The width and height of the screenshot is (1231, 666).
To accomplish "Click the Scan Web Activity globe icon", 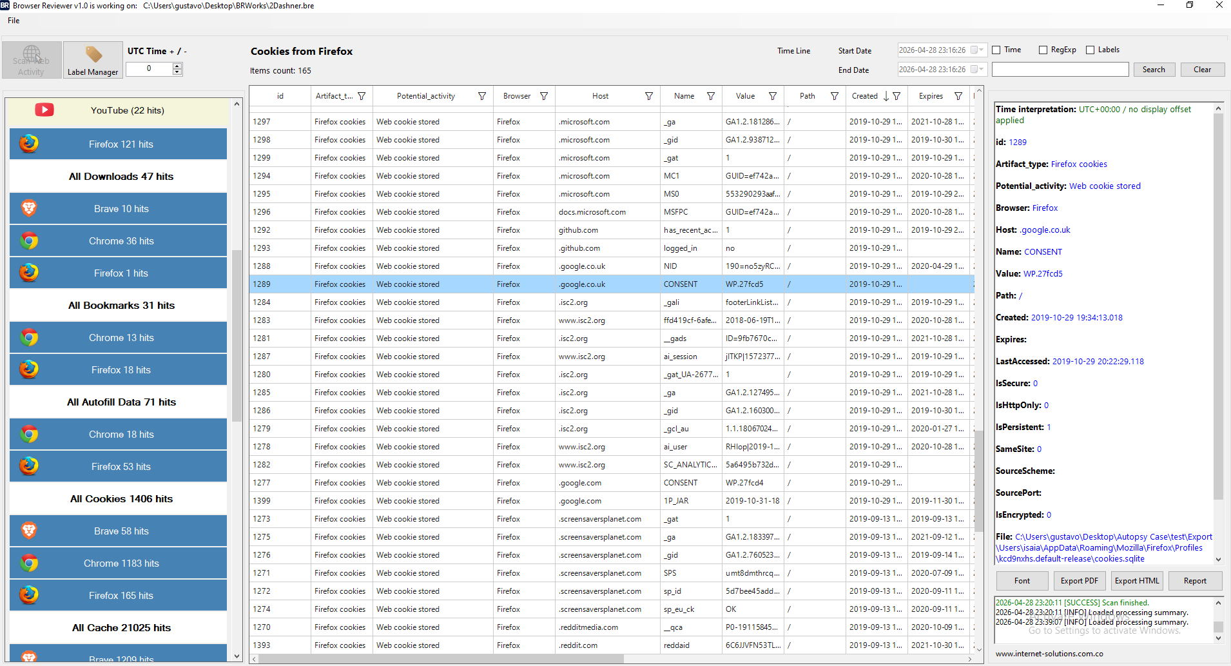I will pos(32,54).
